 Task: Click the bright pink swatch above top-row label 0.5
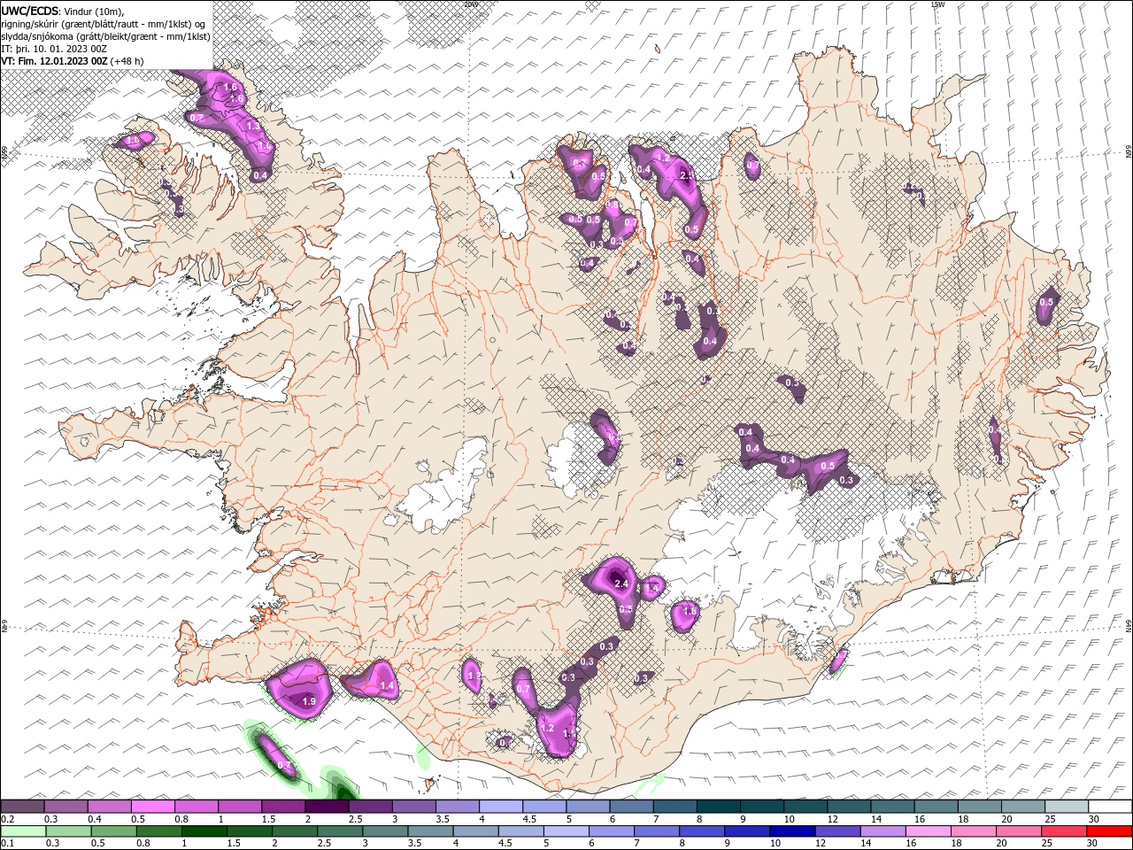point(152,807)
